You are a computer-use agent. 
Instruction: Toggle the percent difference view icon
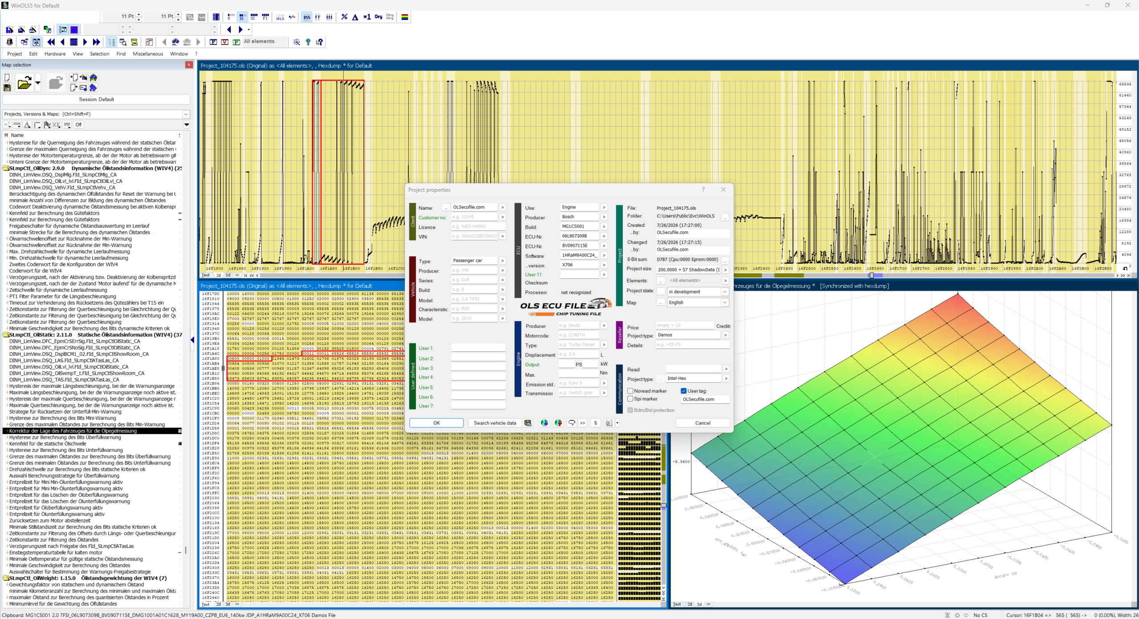point(344,17)
